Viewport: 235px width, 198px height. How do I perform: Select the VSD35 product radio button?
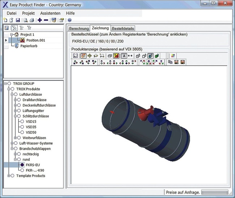(22, 127)
